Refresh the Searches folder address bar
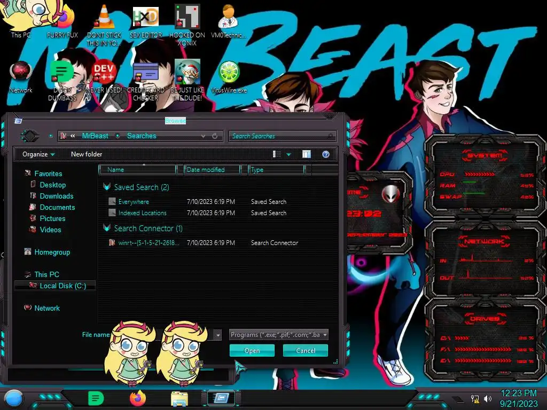 pyautogui.click(x=215, y=136)
